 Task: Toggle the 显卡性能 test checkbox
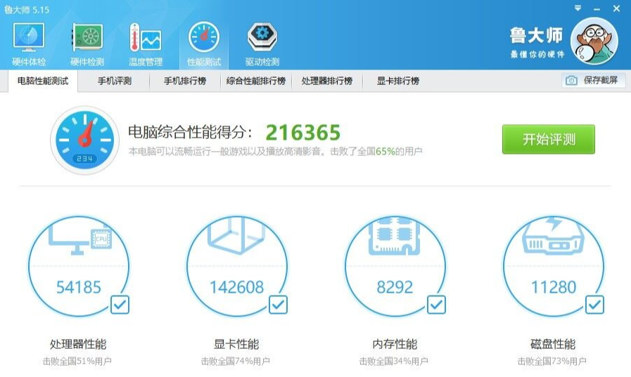[x=279, y=305]
